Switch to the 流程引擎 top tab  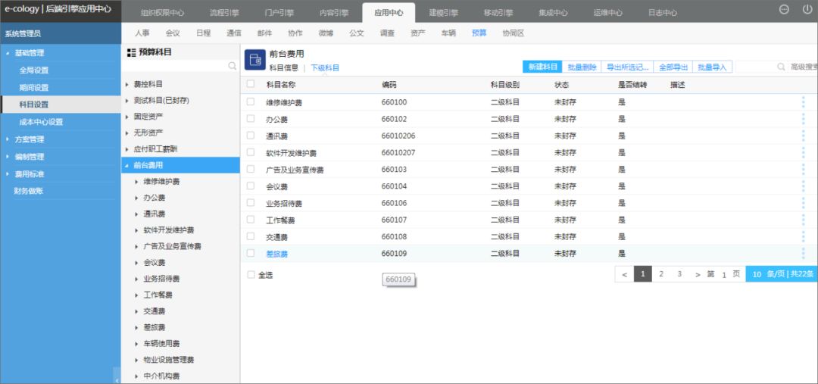pos(224,13)
